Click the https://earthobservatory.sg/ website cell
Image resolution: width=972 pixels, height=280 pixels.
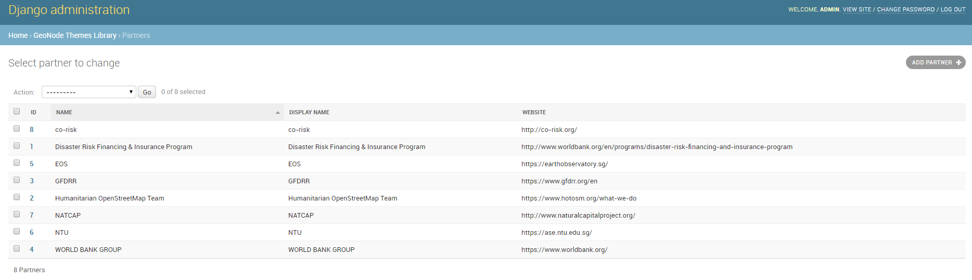(x=565, y=164)
